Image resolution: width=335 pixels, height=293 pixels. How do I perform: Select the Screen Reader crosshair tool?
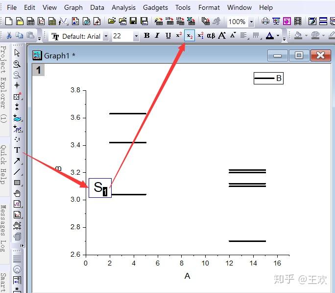coord(17,85)
